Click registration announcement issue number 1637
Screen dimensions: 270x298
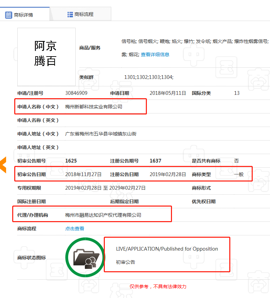[155, 161]
